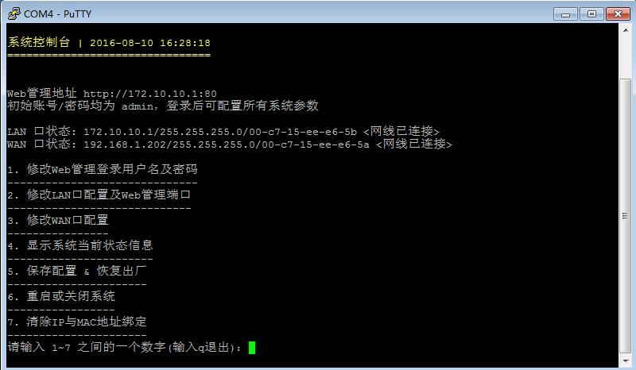
Task: Click menu line 6 重启或关闭系统
Action: pyautogui.click(x=61, y=297)
